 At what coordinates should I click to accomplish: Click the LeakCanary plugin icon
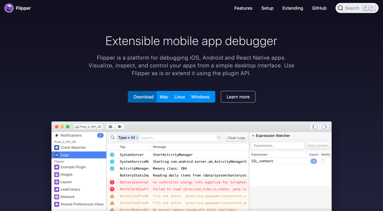(57, 190)
